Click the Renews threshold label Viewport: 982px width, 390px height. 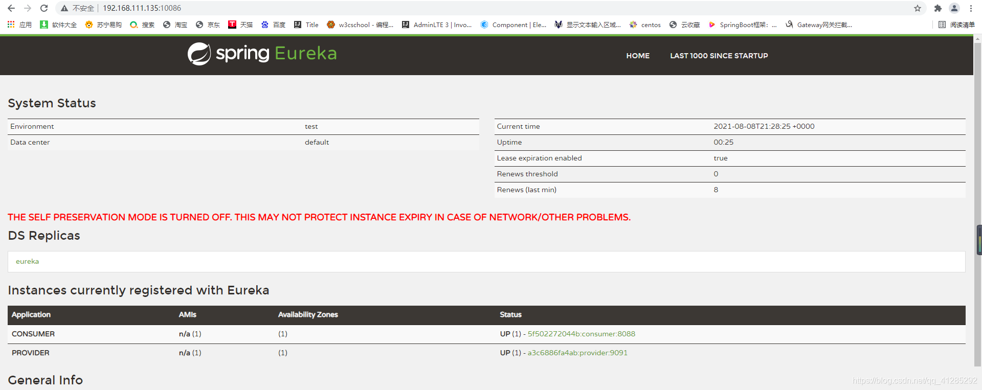527,174
